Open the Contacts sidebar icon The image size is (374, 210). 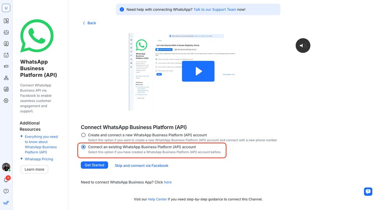[6, 44]
